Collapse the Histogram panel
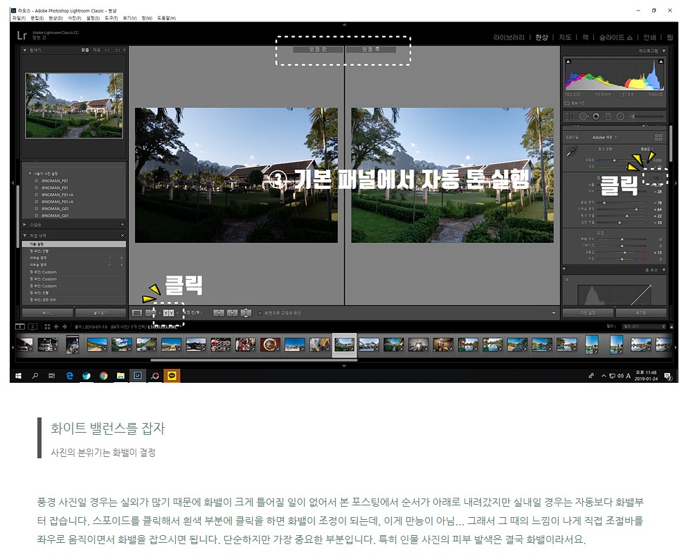 pyautogui.click(x=664, y=51)
